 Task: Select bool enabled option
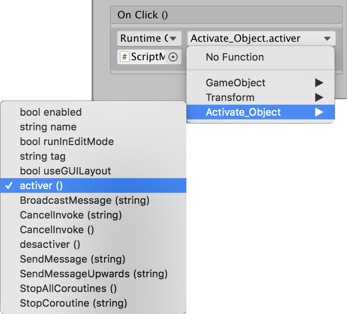pos(51,112)
